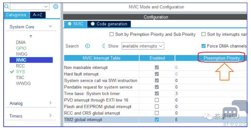Click the Preemption Priority column header
The image size is (251, 130).
point(222,58)
